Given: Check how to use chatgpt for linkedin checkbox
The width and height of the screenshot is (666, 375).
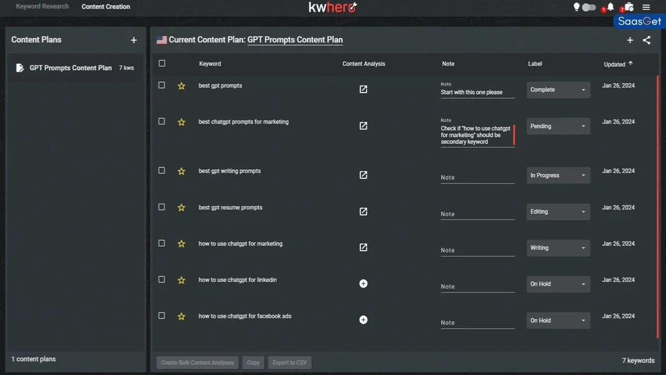Looking at the screenshot, I should pos(162,279).
